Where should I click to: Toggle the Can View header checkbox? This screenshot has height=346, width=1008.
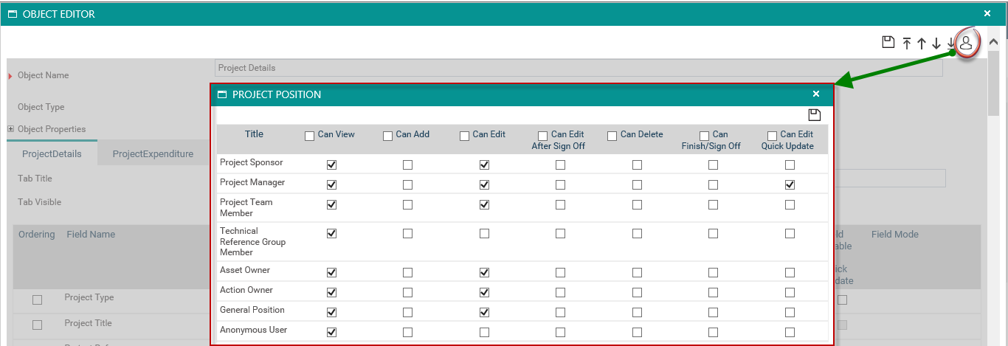310,136
